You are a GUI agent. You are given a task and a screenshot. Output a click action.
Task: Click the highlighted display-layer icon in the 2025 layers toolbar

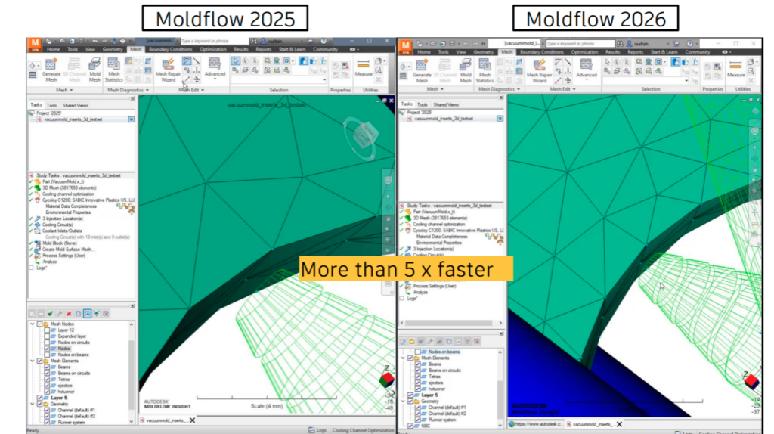tap(88, 314)
